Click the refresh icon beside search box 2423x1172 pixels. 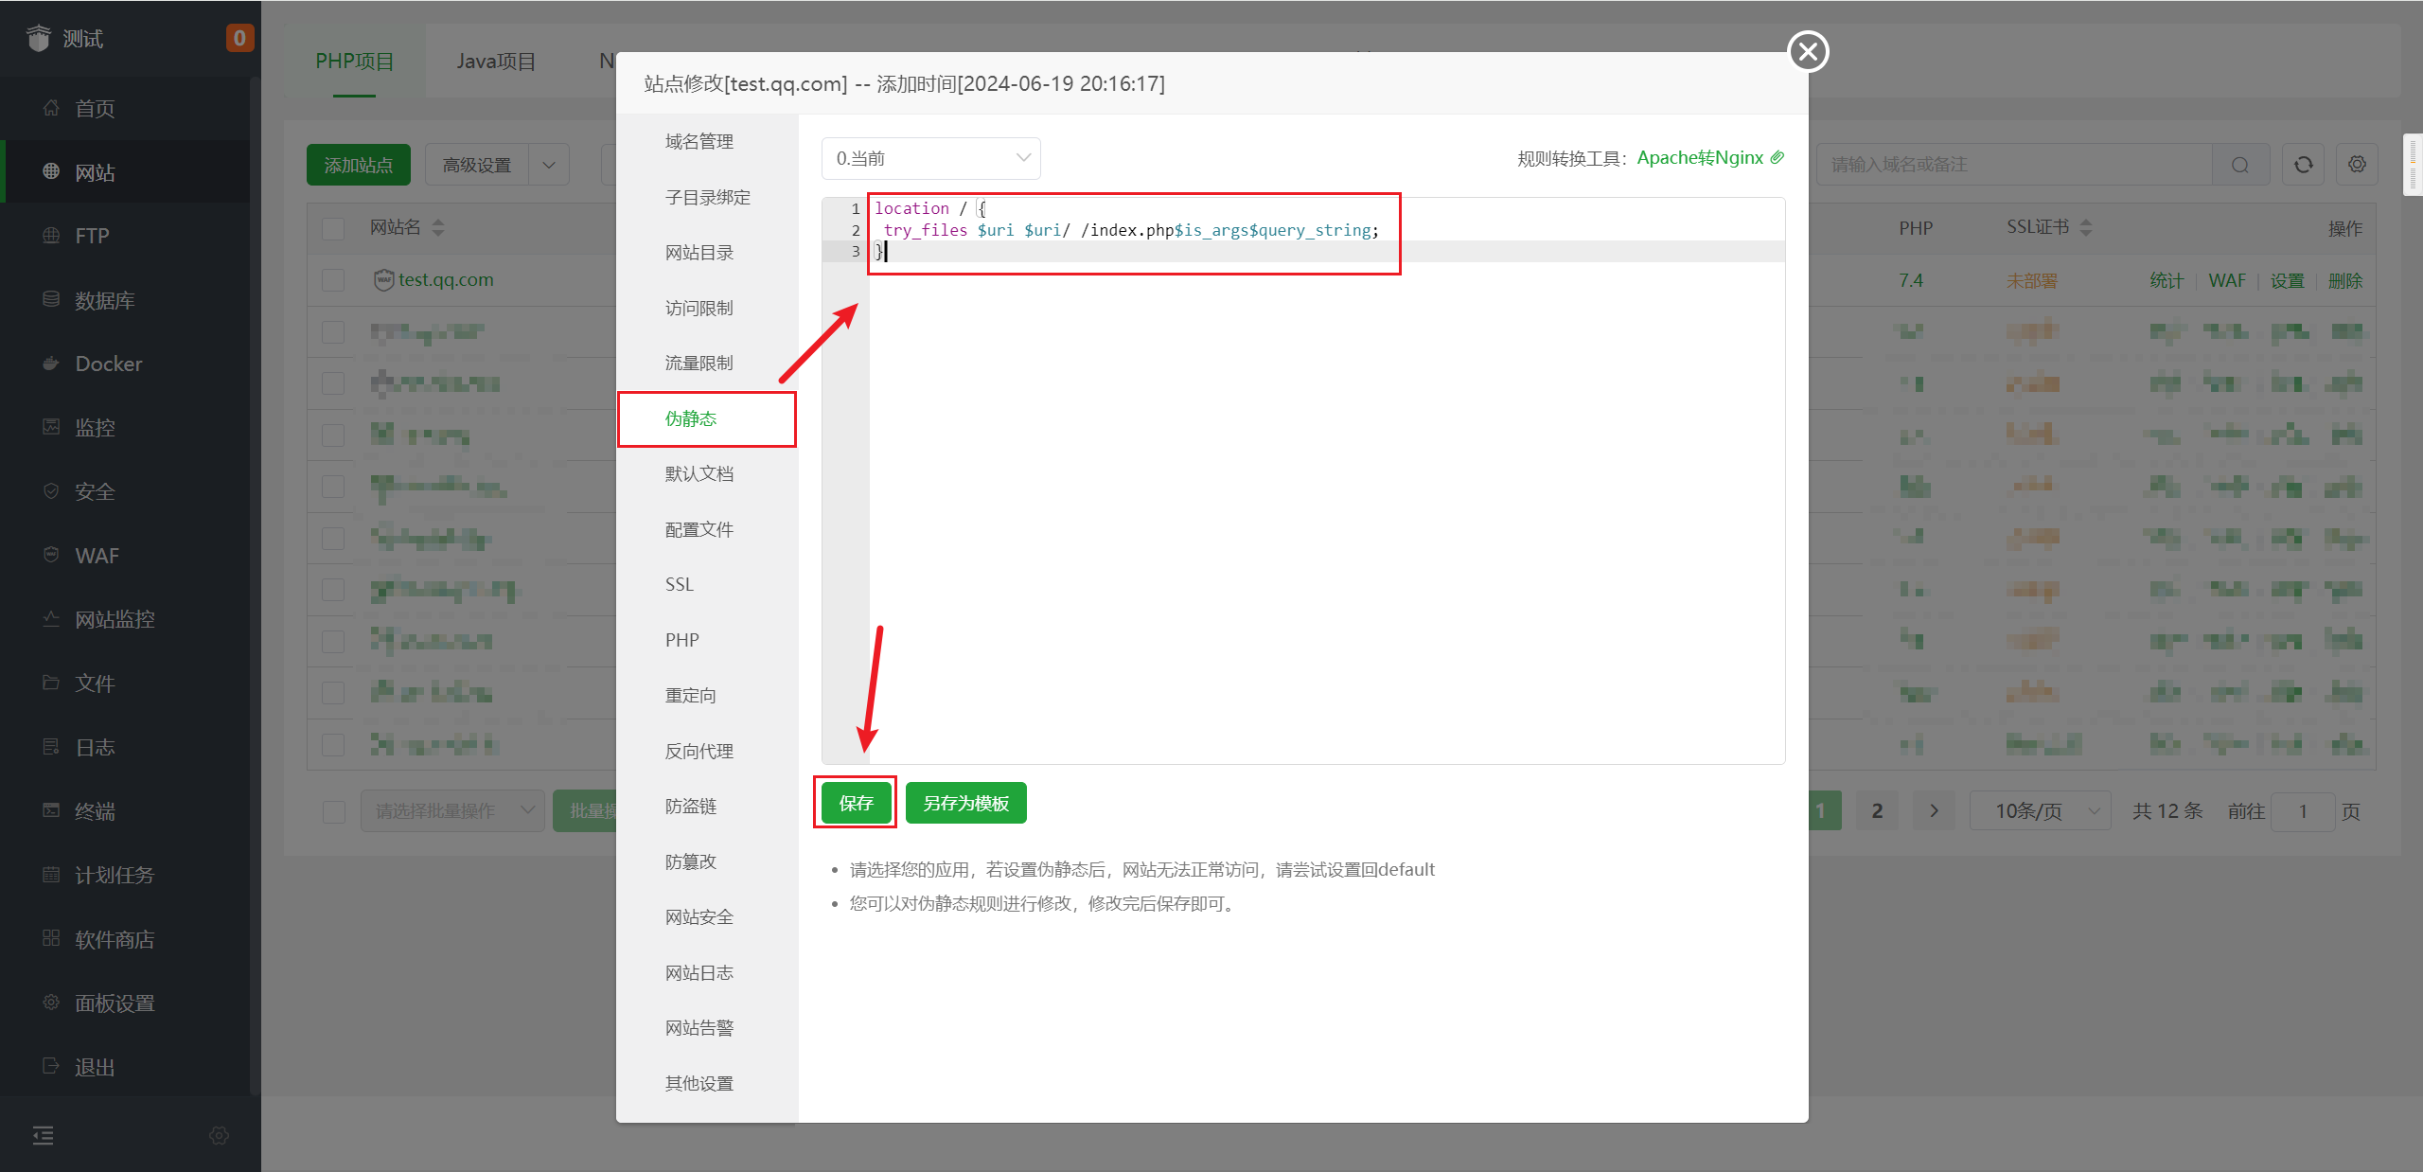[2303, 165]
